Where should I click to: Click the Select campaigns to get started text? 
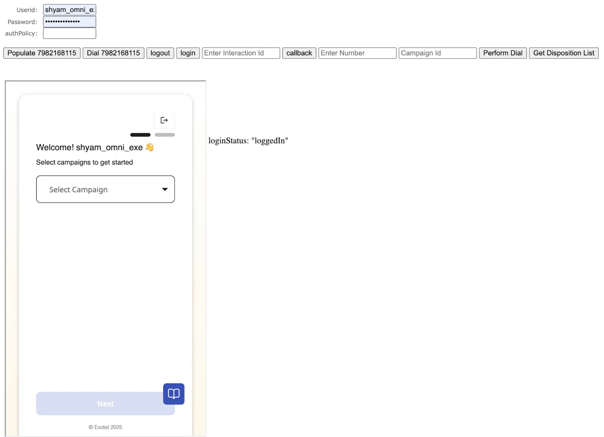click(84, 162)
